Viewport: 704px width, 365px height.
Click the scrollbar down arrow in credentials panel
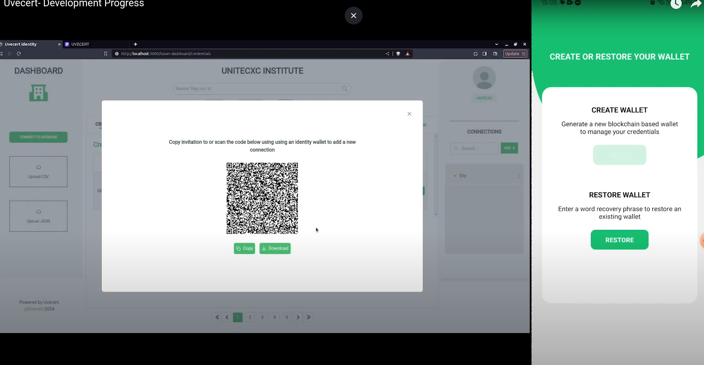436,214
